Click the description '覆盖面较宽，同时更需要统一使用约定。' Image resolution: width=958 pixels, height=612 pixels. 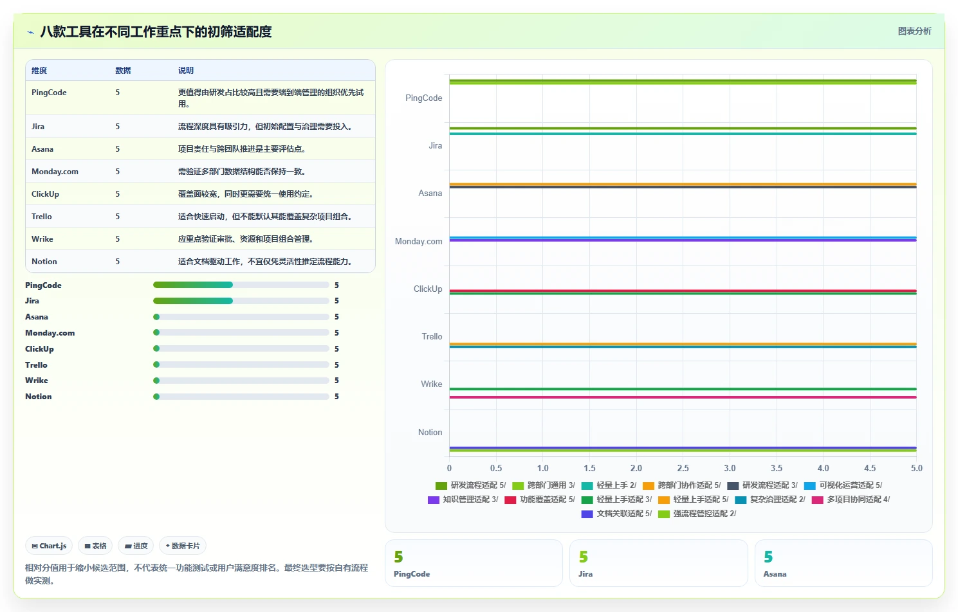(246, 194)
